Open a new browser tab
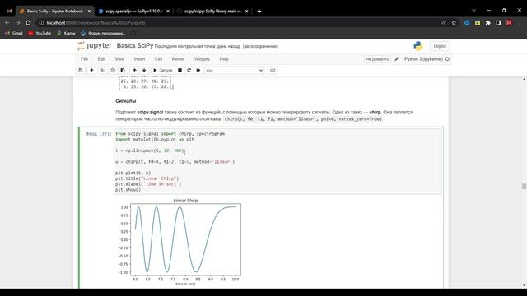The width and height of the screenshot is (527, 296). coord(259,11)
